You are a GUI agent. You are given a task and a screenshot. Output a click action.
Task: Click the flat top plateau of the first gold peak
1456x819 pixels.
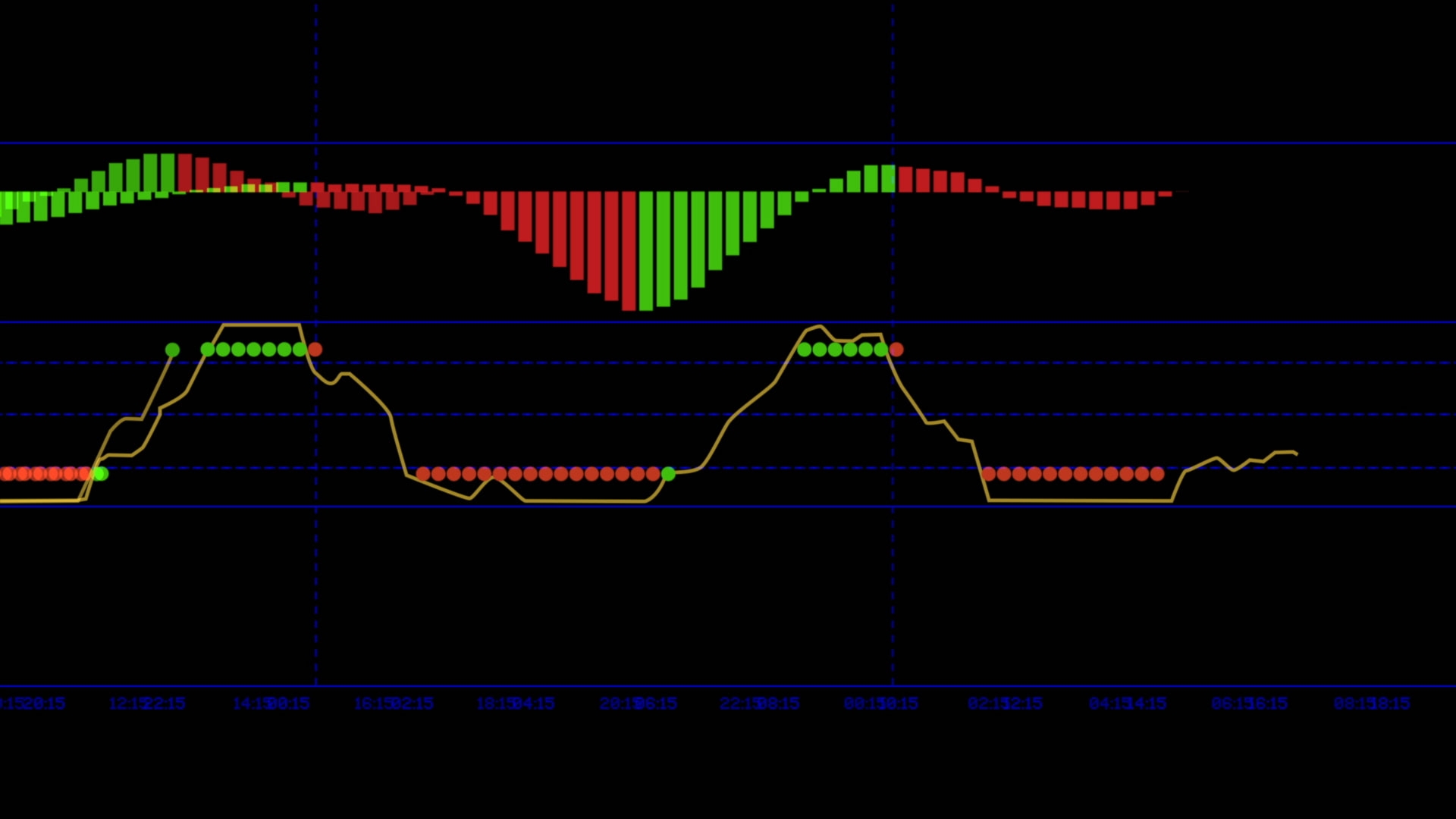pos(262,325)
